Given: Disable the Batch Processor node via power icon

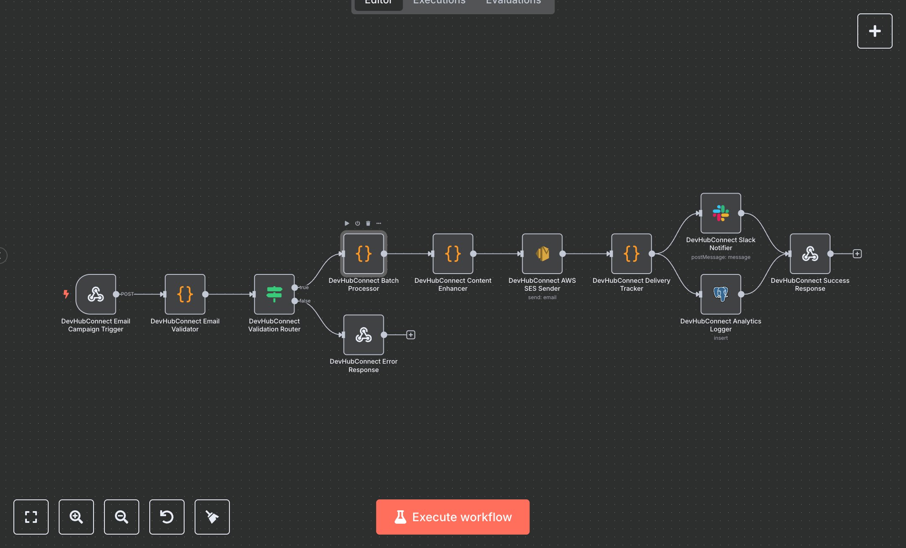Looking at the screenshot, I should [357, 223].
